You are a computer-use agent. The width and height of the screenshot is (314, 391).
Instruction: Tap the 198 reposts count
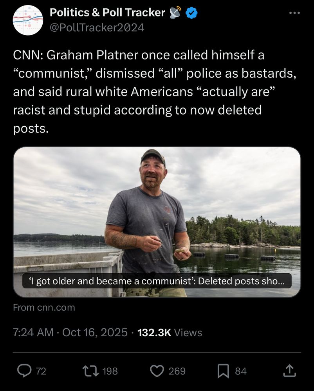point(110,371)
